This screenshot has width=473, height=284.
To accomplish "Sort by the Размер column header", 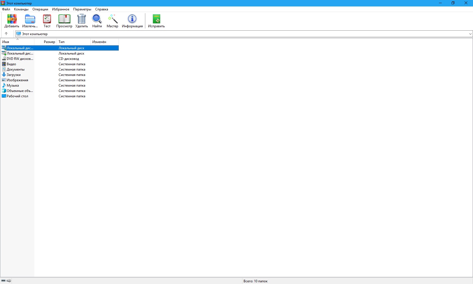I will pyautogui.click(x=46, y=42).
